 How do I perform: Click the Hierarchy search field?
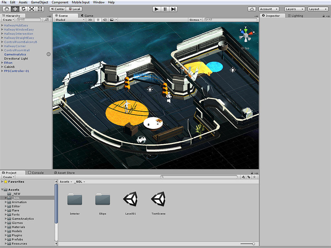(29, 20)
